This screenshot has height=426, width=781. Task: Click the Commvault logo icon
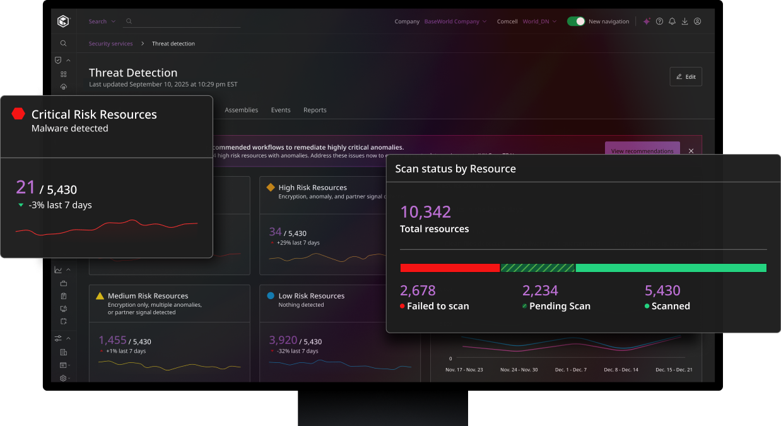63,21
